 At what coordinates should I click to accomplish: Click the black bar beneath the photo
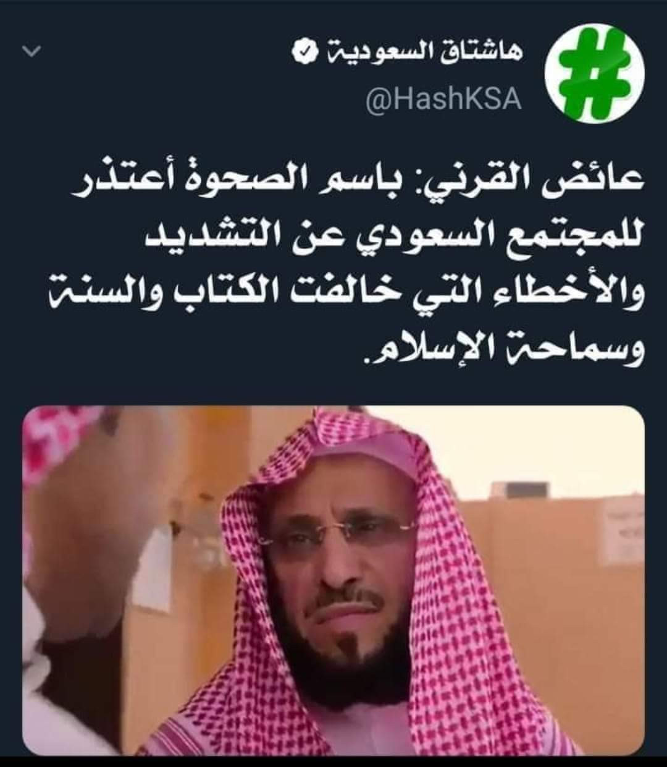click(x=333, y=761)
